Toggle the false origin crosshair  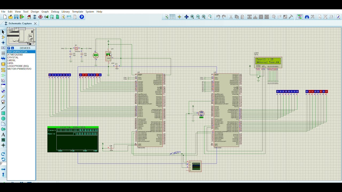pos(179,17)
